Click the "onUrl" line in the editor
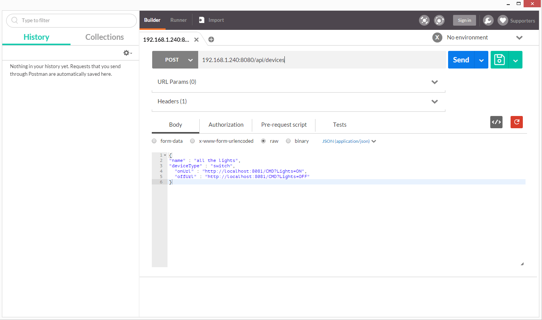The height and width of the screenshot is (320, 542). pyautogui.click(x=241, y=171)
